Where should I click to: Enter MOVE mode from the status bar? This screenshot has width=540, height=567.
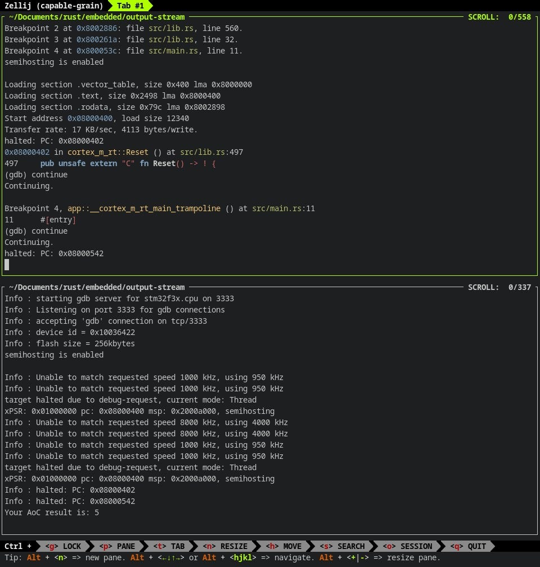(x=284, y=546)
